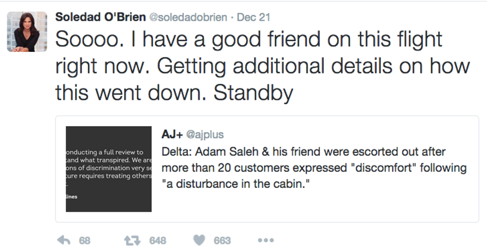487x248 pixels.
Task: Click the reply arrow icon
Action: click(64, 240)
